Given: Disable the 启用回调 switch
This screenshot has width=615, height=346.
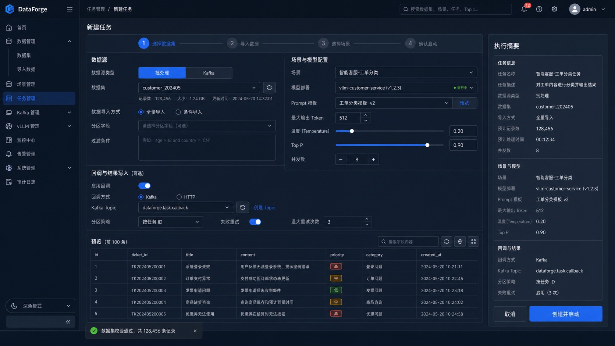Looking at the screenshot, I should click(145, 186).
